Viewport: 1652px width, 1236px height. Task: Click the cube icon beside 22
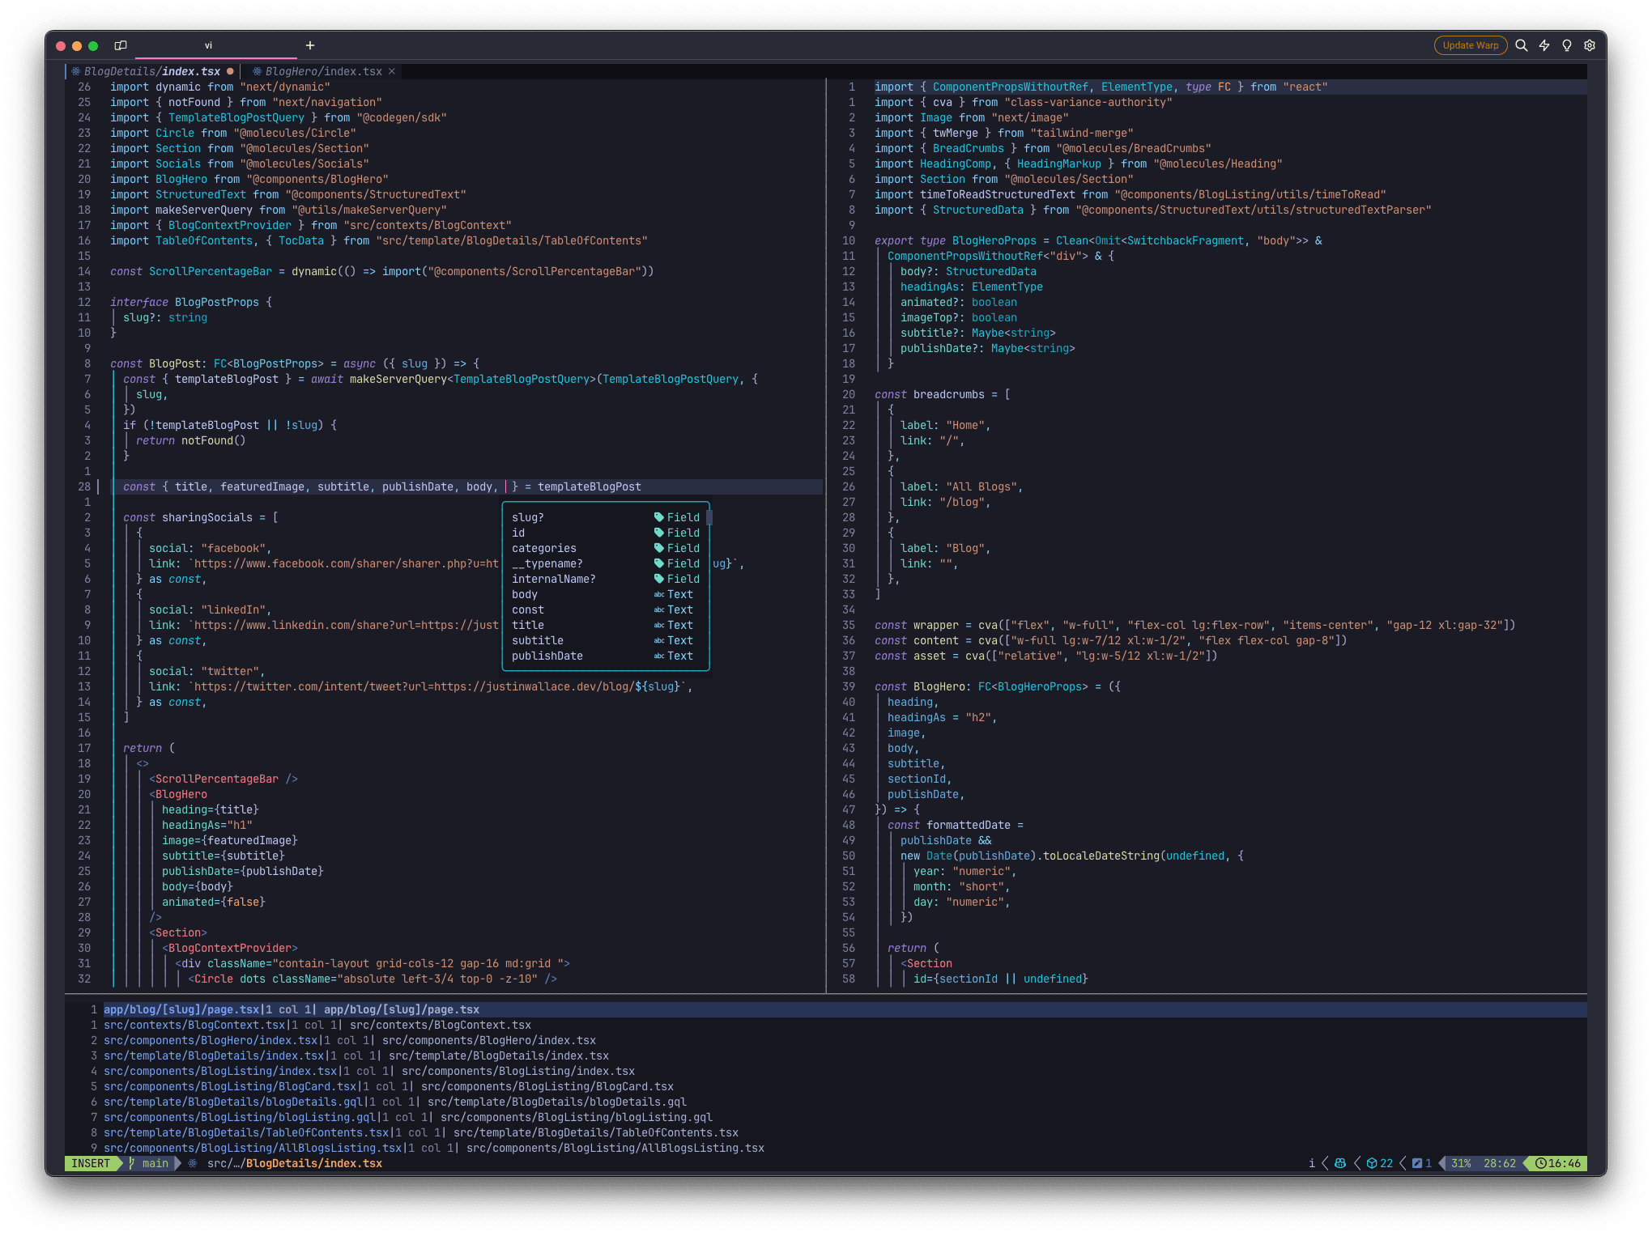pos(1372,1163)
